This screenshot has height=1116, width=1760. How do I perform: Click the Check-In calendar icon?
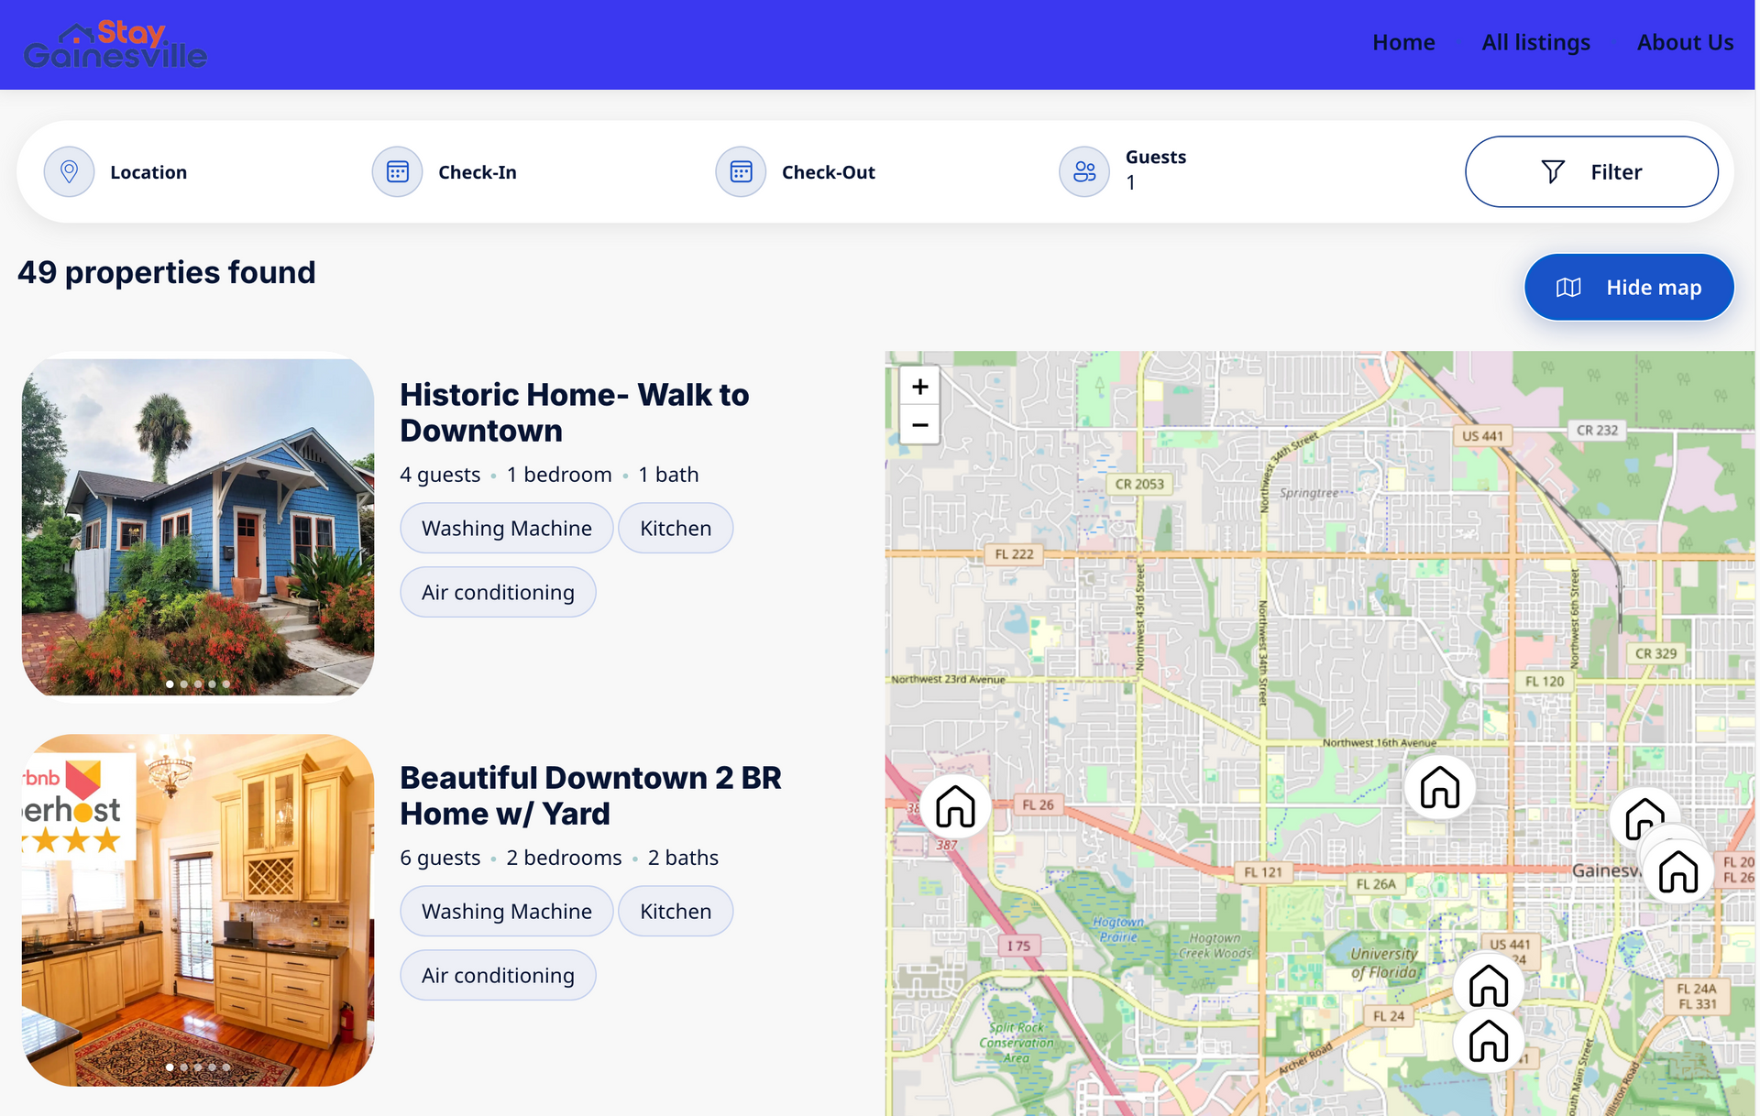pyautogui.click(x=397, y=171)
